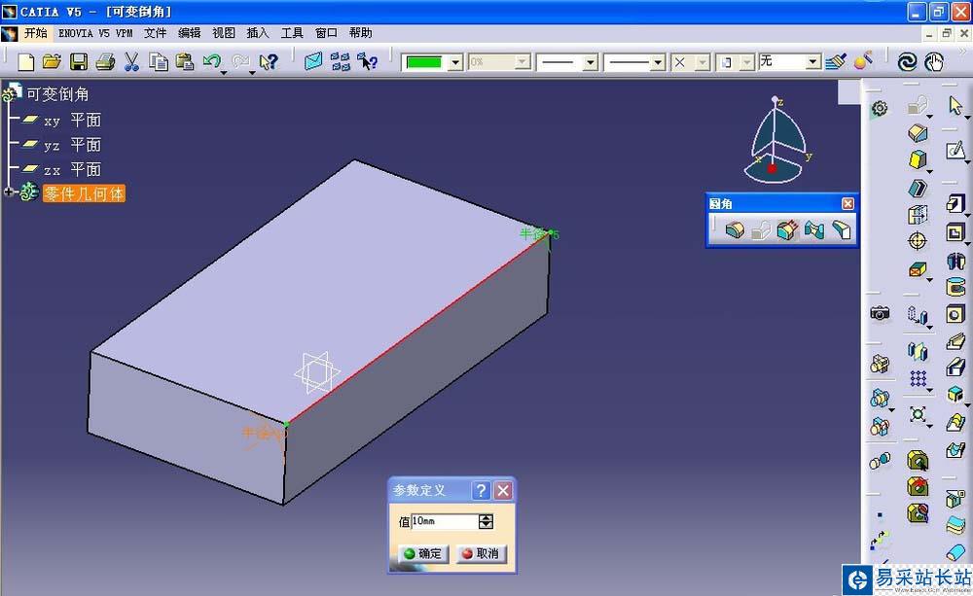Expand the 零件几何体 tree node

pos(9,193)
